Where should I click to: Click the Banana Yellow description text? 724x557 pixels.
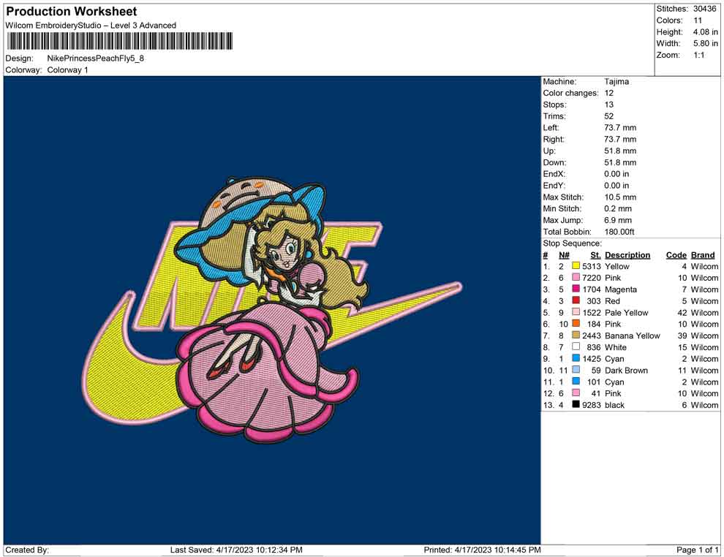632,336
